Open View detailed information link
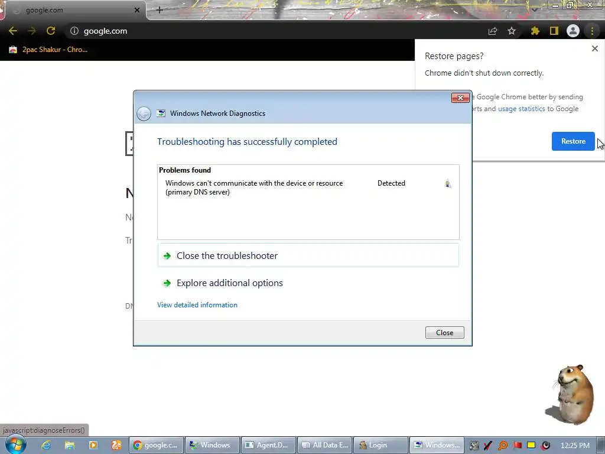Image resolution: width=605 pixels, height=454 pixels. (197, 305)
